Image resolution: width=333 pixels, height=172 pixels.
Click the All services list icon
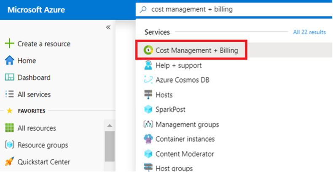(x=9, y=94)
